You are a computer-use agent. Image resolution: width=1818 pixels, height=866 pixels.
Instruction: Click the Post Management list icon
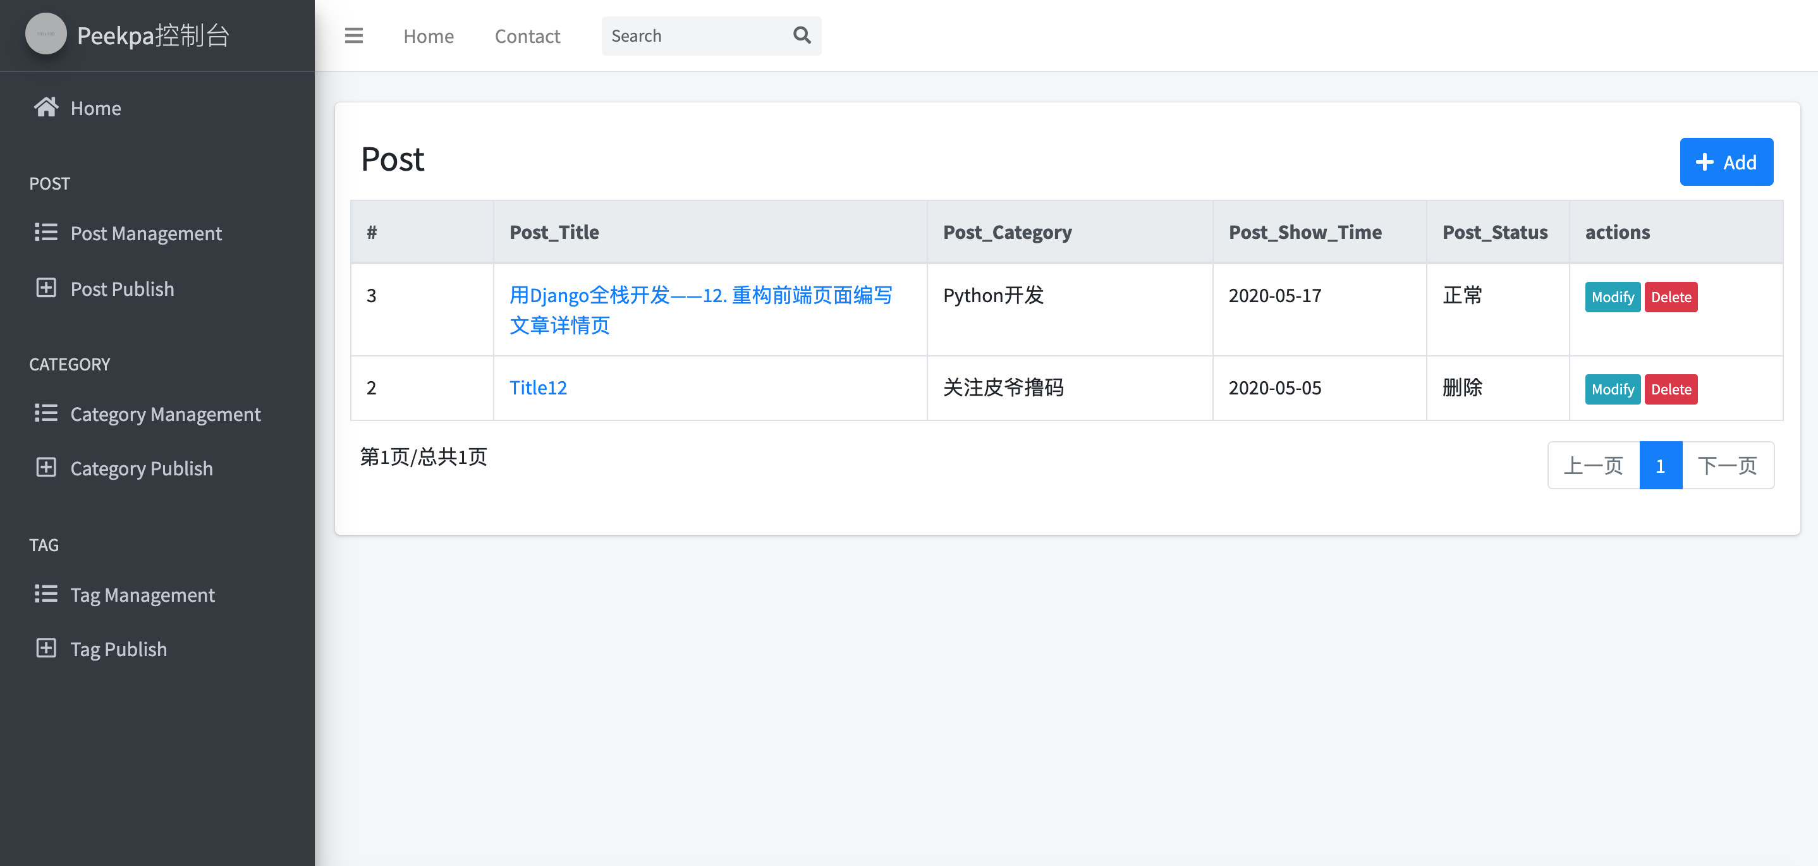(46, 232)
